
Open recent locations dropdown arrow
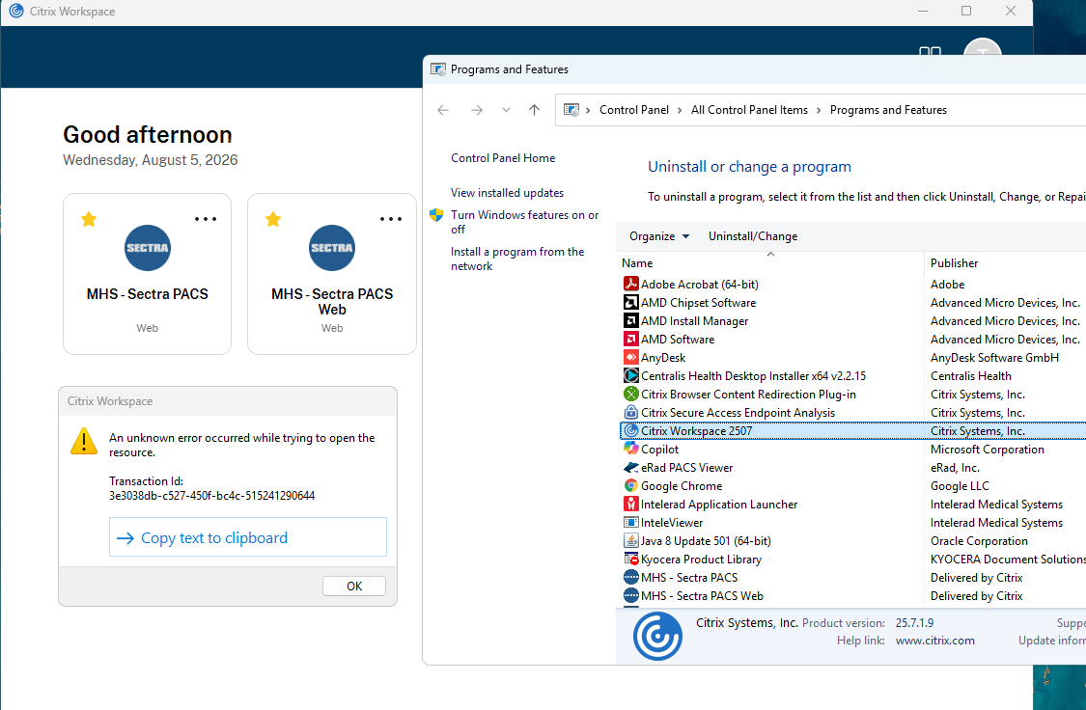pyautogui.click(x=506, y=110)
